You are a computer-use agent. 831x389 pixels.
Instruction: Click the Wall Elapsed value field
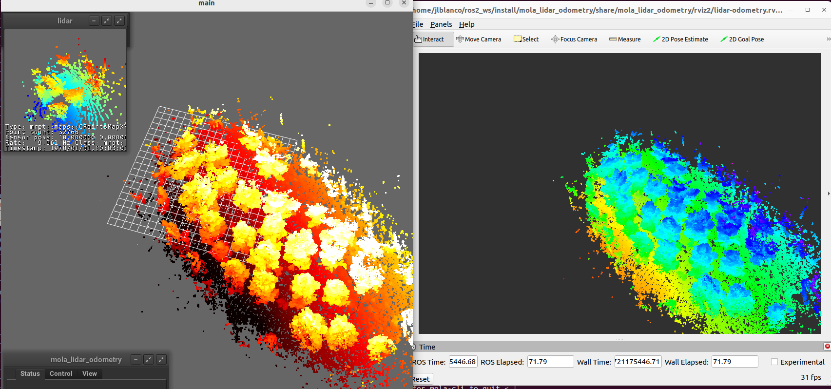734,362
